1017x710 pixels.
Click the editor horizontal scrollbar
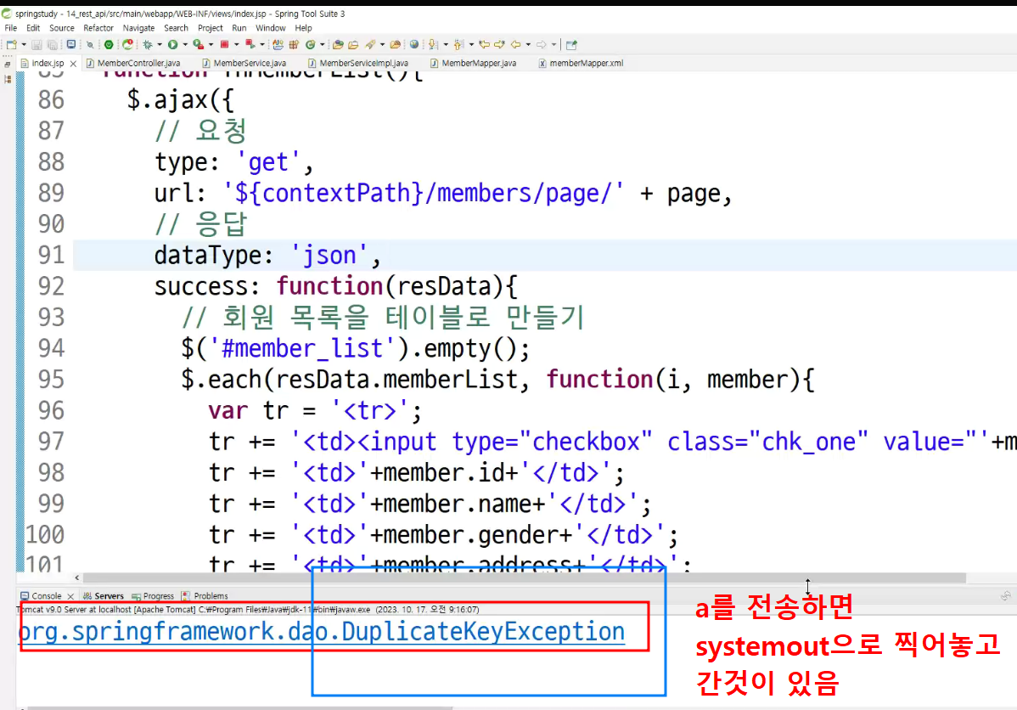click(x=524, y=578)
